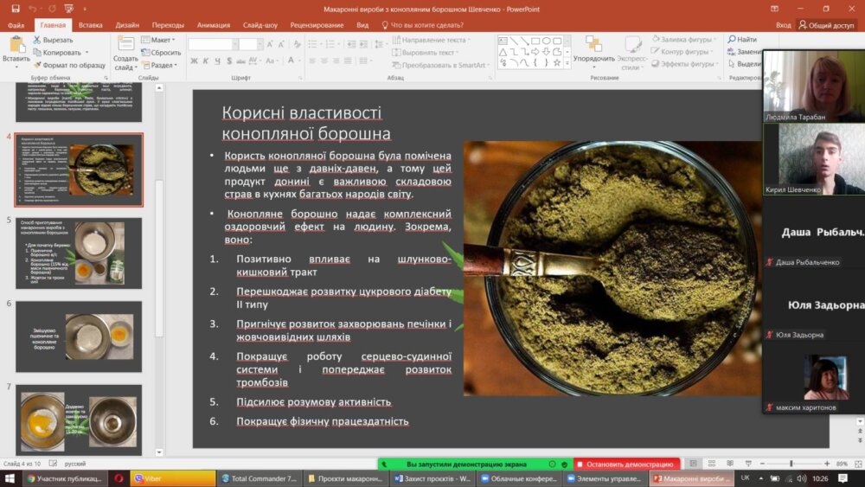Open Shape Fill (Заливка фигуры) dropdown

click(683, 39)
